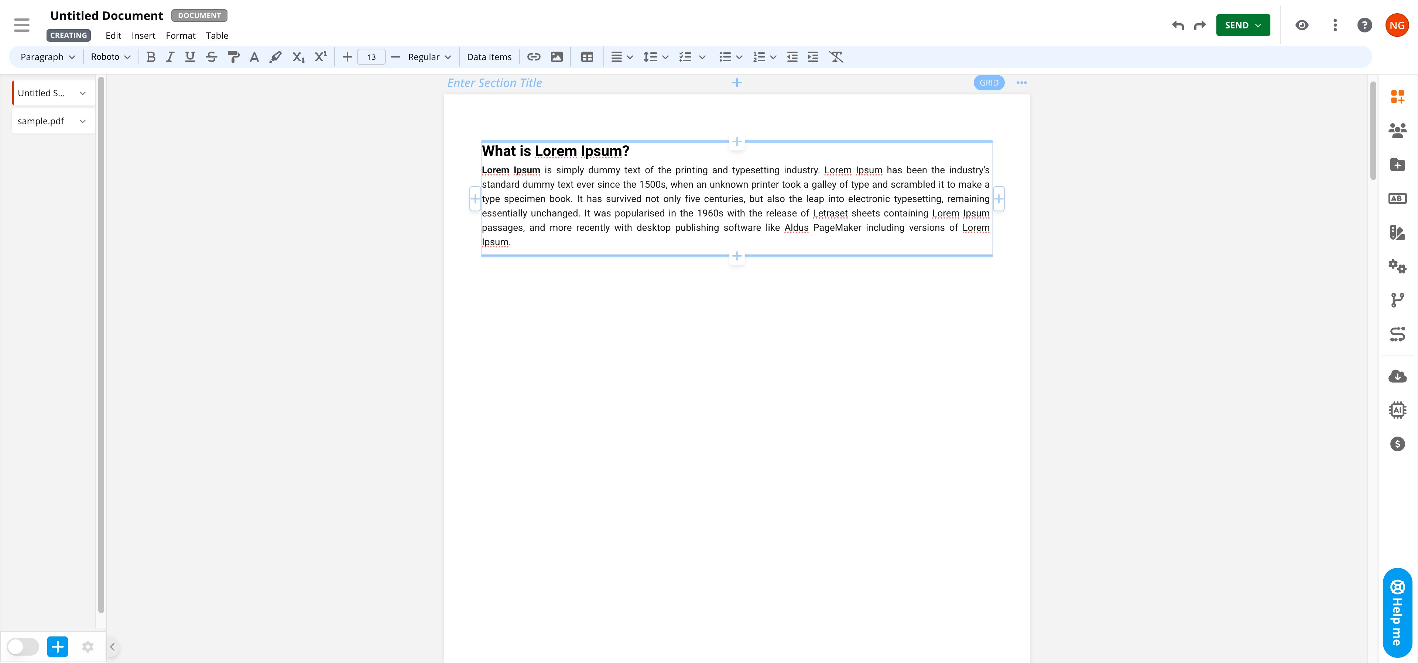This screenshot has width=1418, height=663.
Task: Toggle the switch at bottom left
Action: [23, 646]
